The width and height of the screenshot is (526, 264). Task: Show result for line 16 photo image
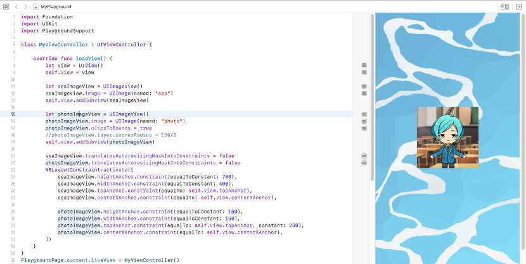click(x=364, y=121)
